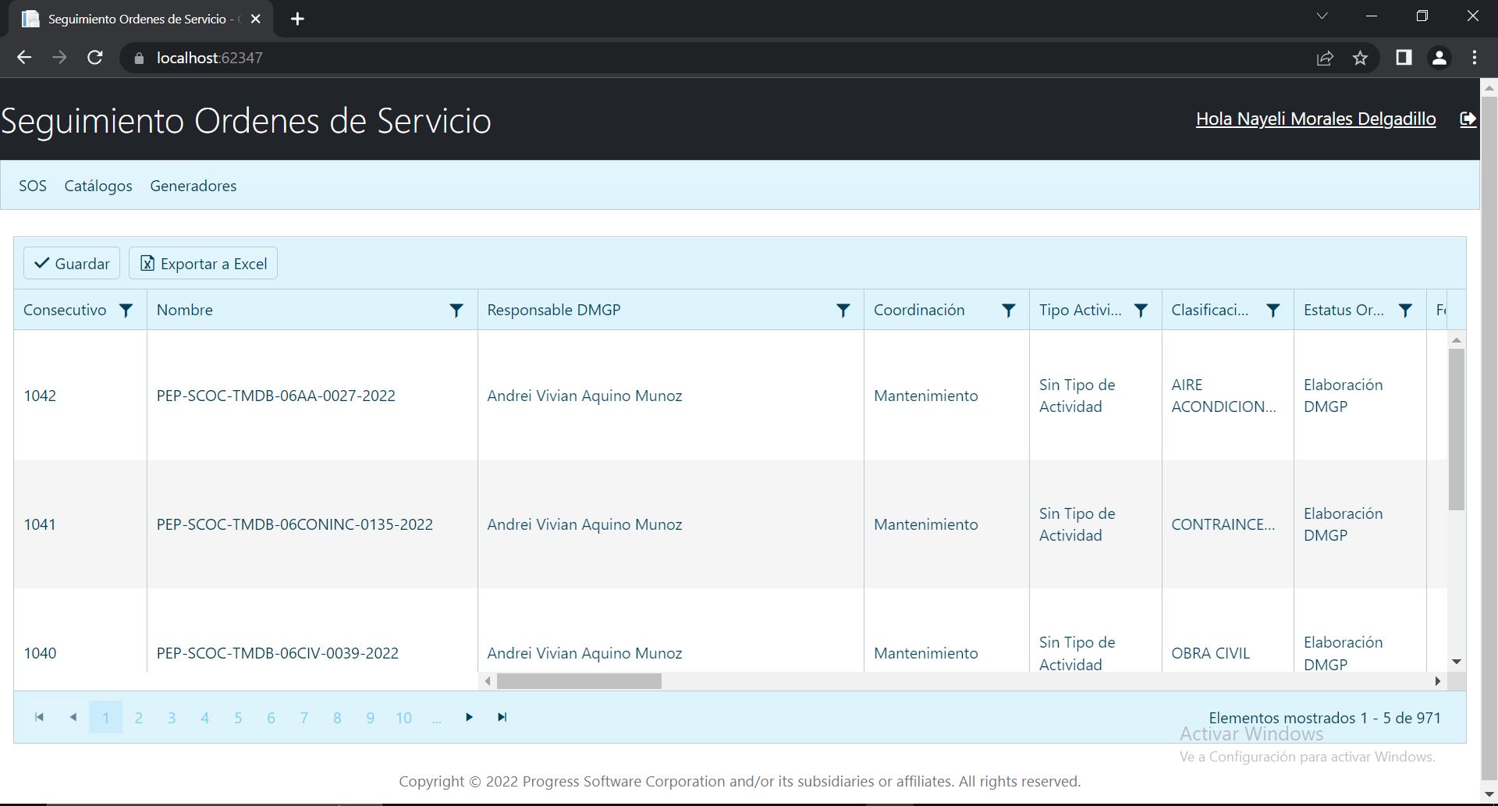Open filter for Estatus Or... column
1498x806 pixels.
pos(1405,311)
